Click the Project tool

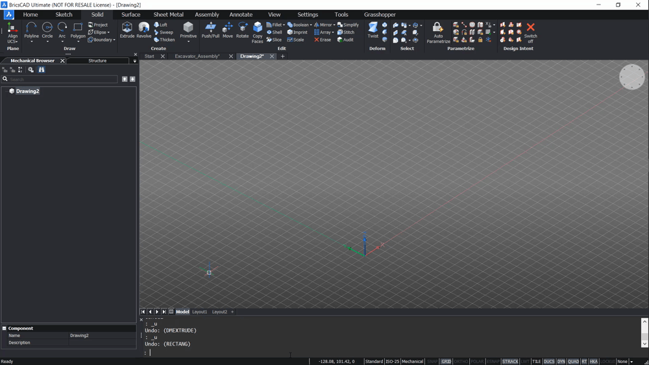(x=98, y=25)
